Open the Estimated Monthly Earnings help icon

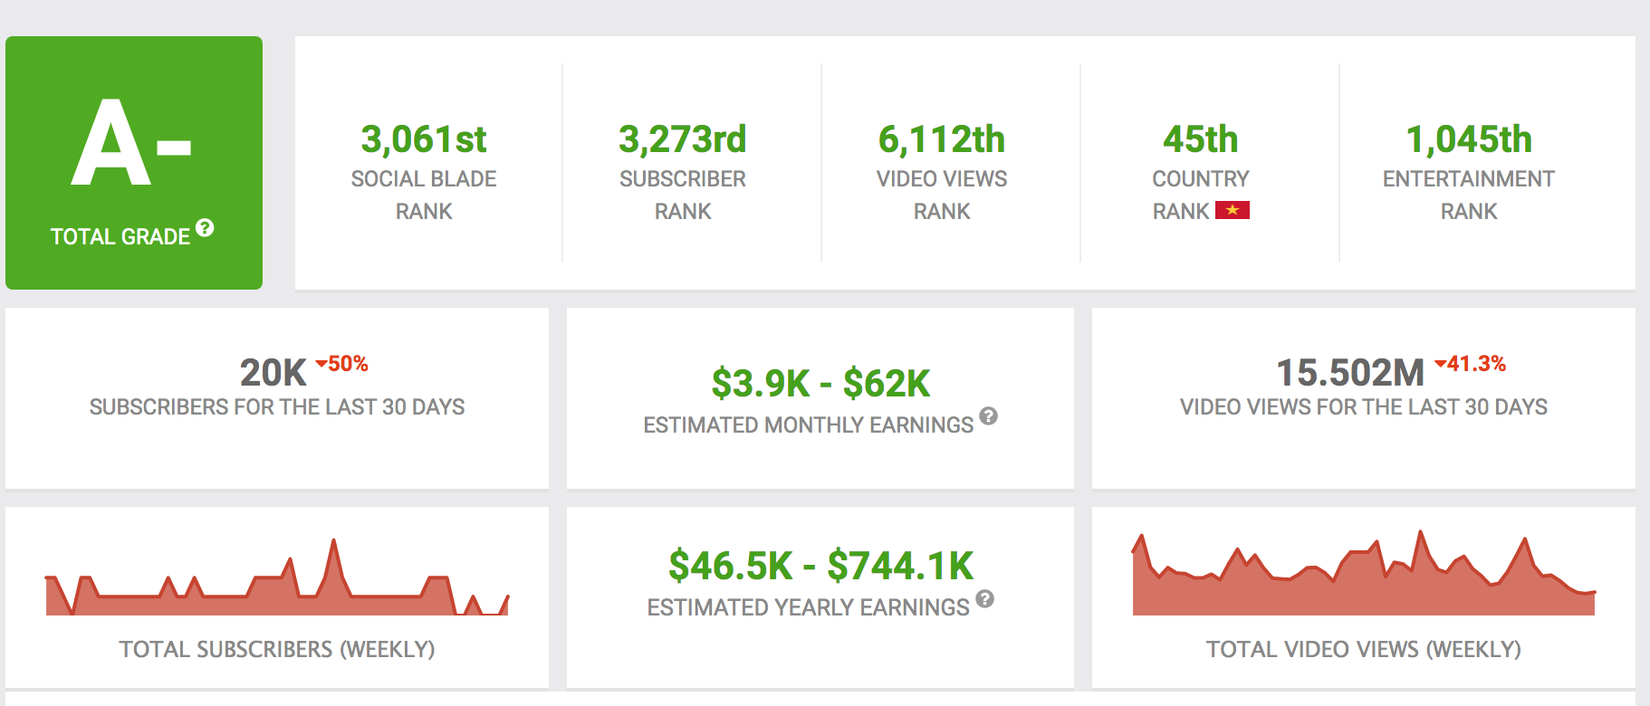[x=989, y=415]
